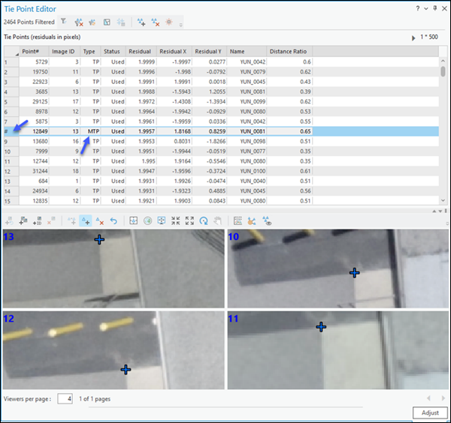The image size is (451, 423).
Task: Click image viewer 10 thumbnail
Action: point(338,268)
